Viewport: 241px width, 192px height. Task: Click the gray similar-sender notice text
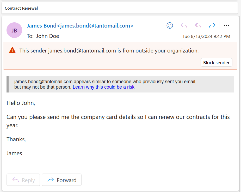click(105, 82)
